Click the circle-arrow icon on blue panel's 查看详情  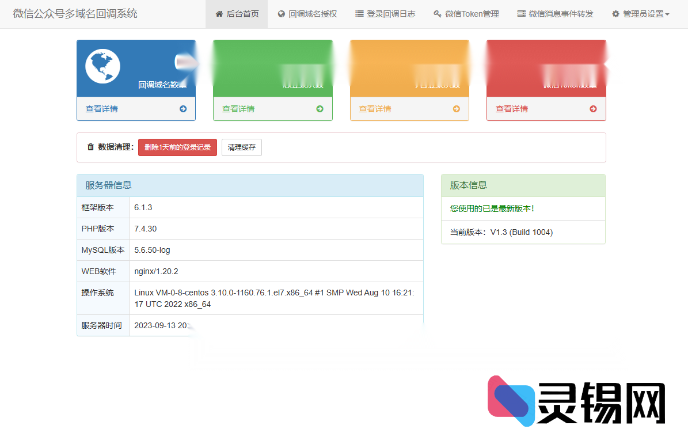pyautogui.click(x=183, y=108)
